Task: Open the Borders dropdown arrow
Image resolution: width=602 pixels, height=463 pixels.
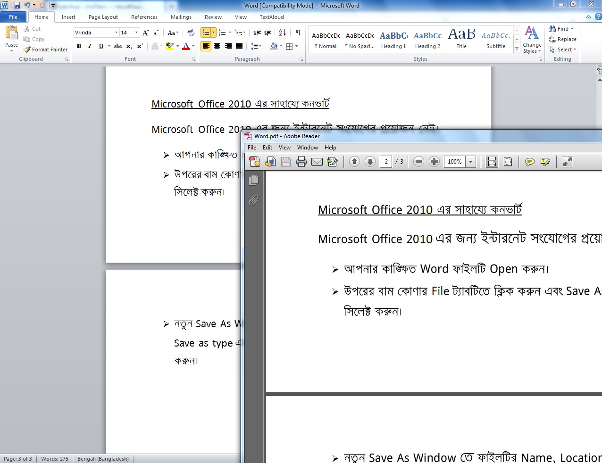Action: coord(296,46)
